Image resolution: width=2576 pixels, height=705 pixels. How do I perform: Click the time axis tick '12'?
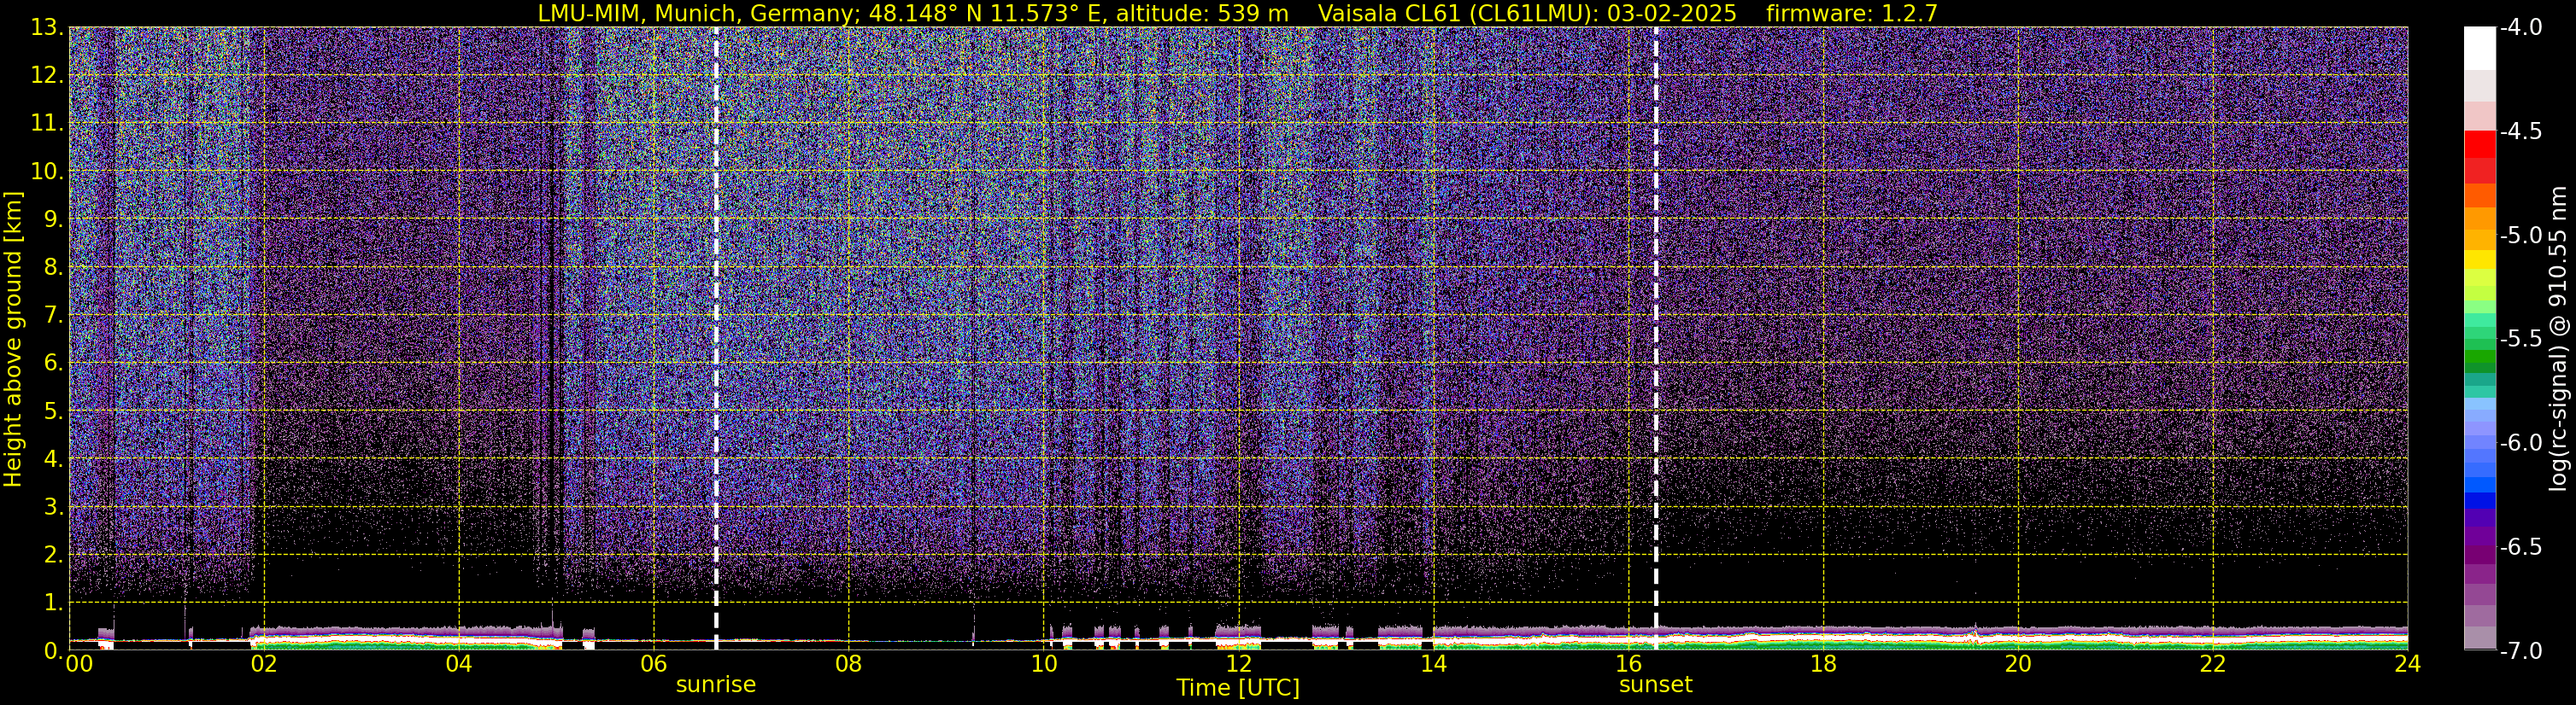(1238, 664)
